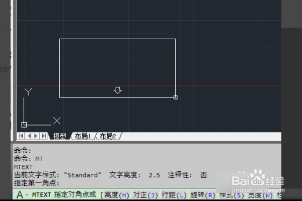Choose the 行距(L) command option

tap(174, 195)
